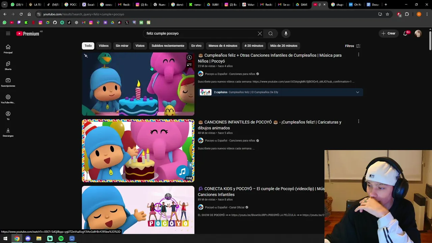Open Descargas in the sidebar
The height and width of the screenshot is (243, 432).
pos(8,133)
